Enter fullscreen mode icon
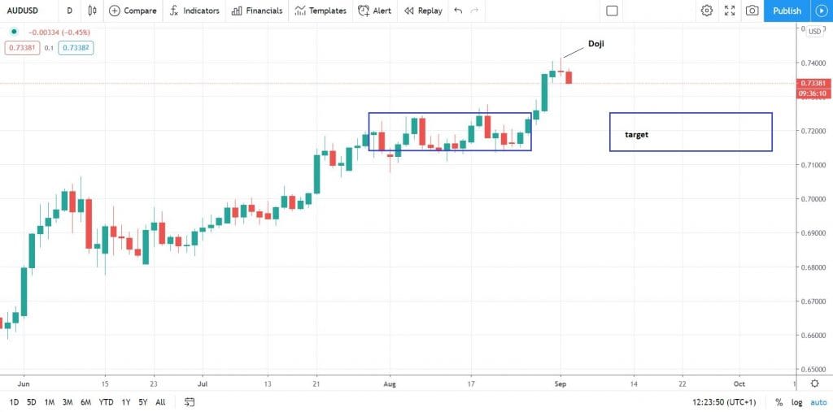The height and width of the screenshot is (412, 833). click(x=730, y=10)
